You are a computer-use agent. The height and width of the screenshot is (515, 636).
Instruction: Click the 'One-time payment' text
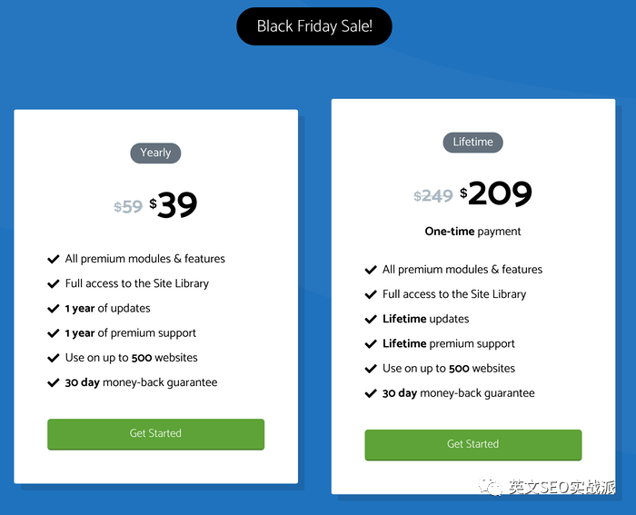tap(472, 232)
